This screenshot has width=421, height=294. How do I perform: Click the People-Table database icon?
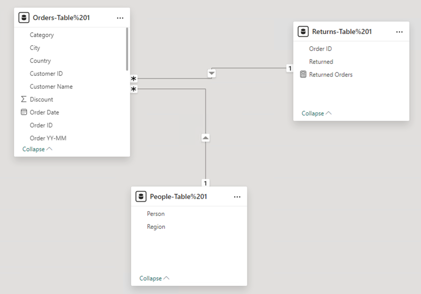tap(140, 196)
